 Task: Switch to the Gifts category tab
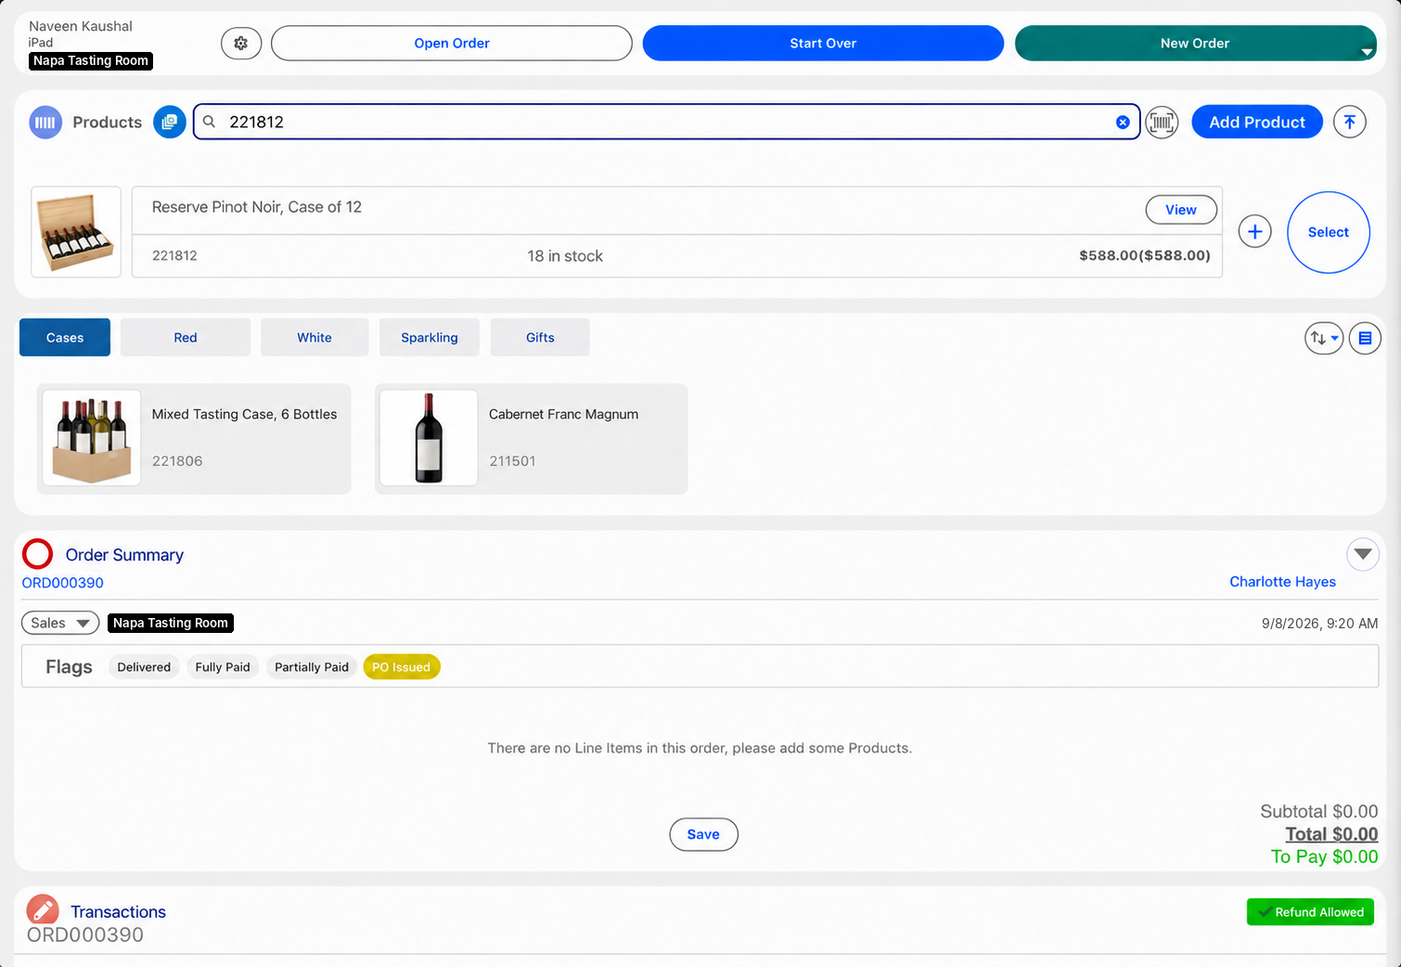click(x=540, y=338)
